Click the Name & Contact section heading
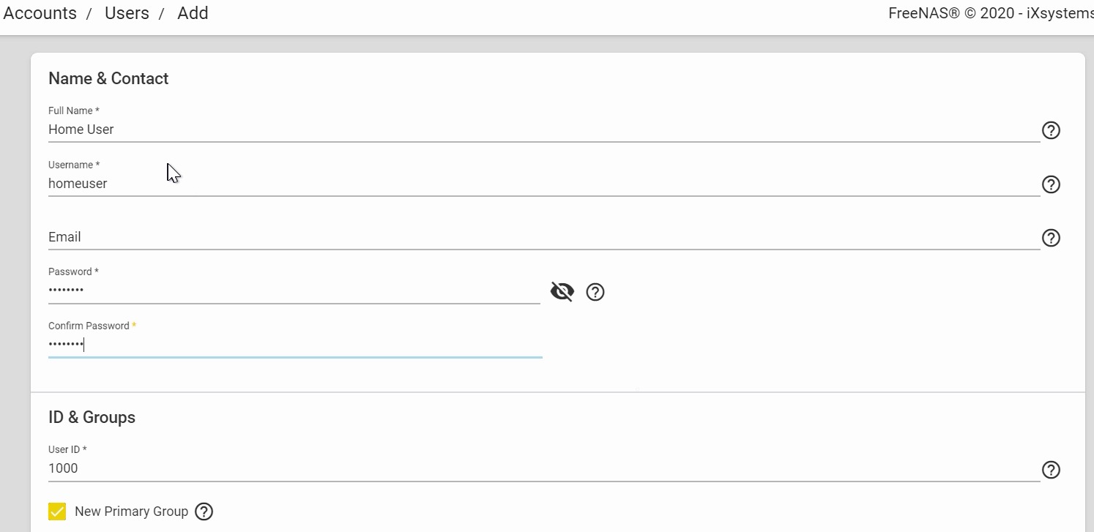The height and width of the screenshot is (532, 1094). pos(108,78)
